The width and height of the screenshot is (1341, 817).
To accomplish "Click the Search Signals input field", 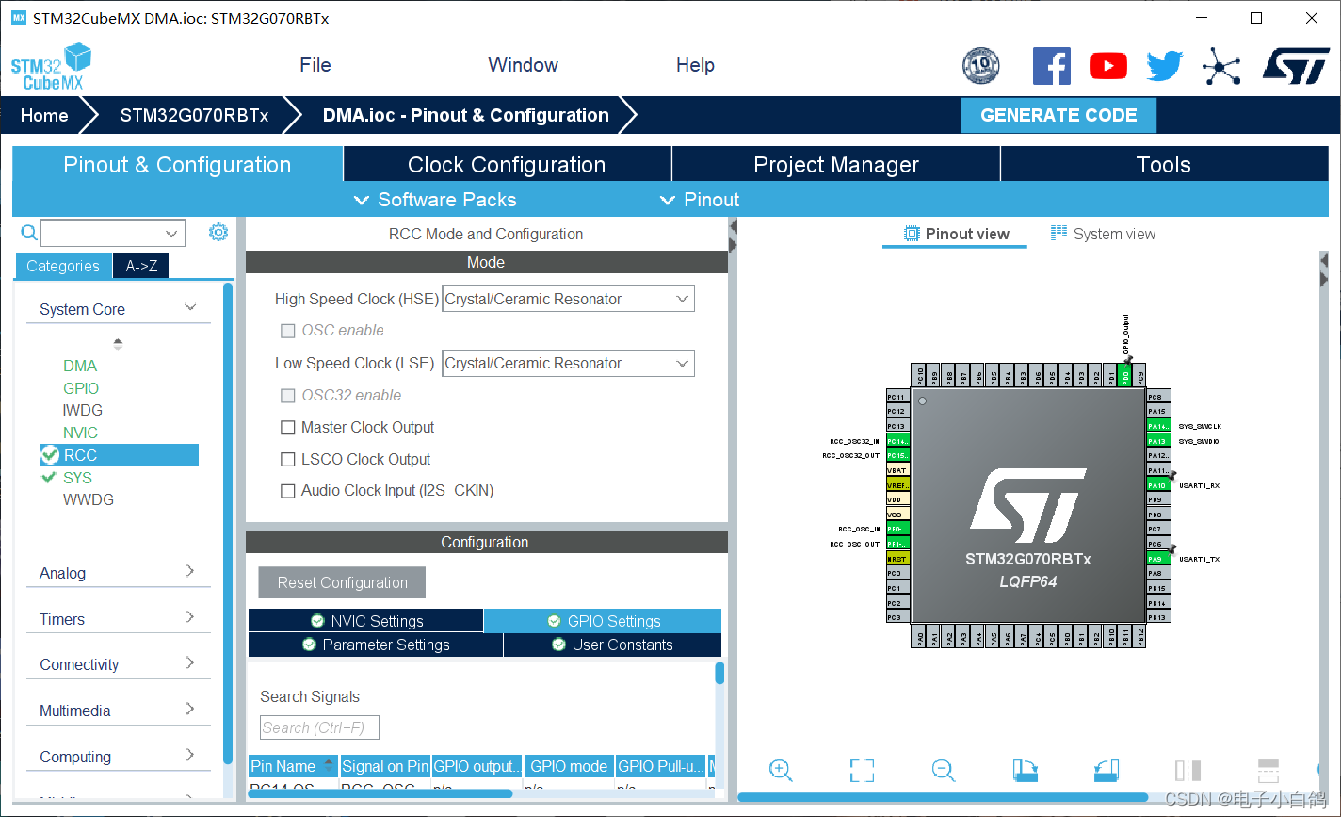I will (x=319, y=727).
